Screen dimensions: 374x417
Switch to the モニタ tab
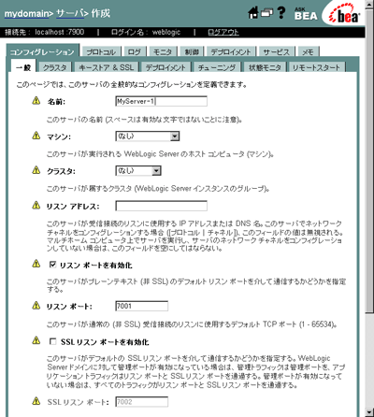(163, 51)
